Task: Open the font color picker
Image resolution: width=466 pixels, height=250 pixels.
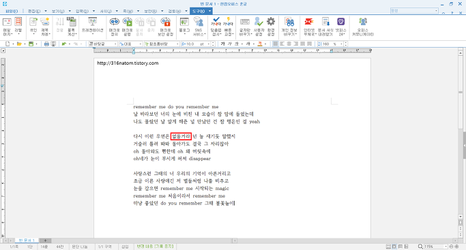Action: tap(260, 44)
